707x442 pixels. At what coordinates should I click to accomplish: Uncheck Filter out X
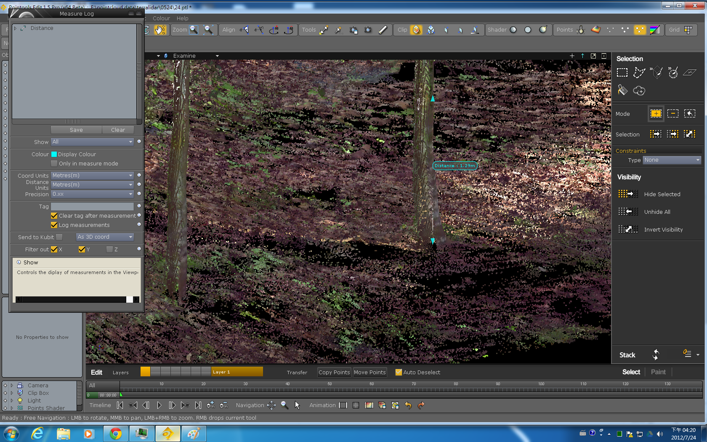(x=54, y=249)
